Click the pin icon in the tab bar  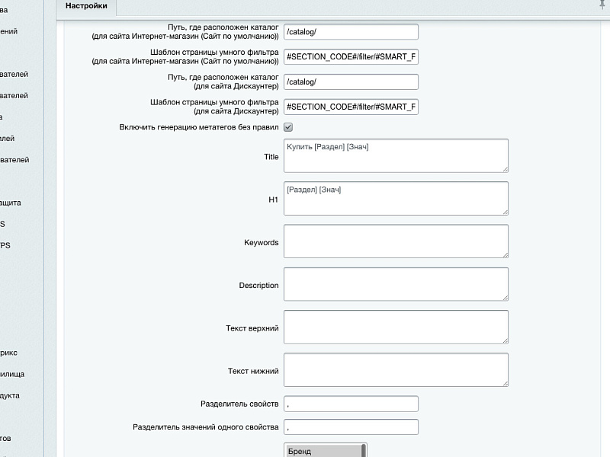[x=602, y=5]
